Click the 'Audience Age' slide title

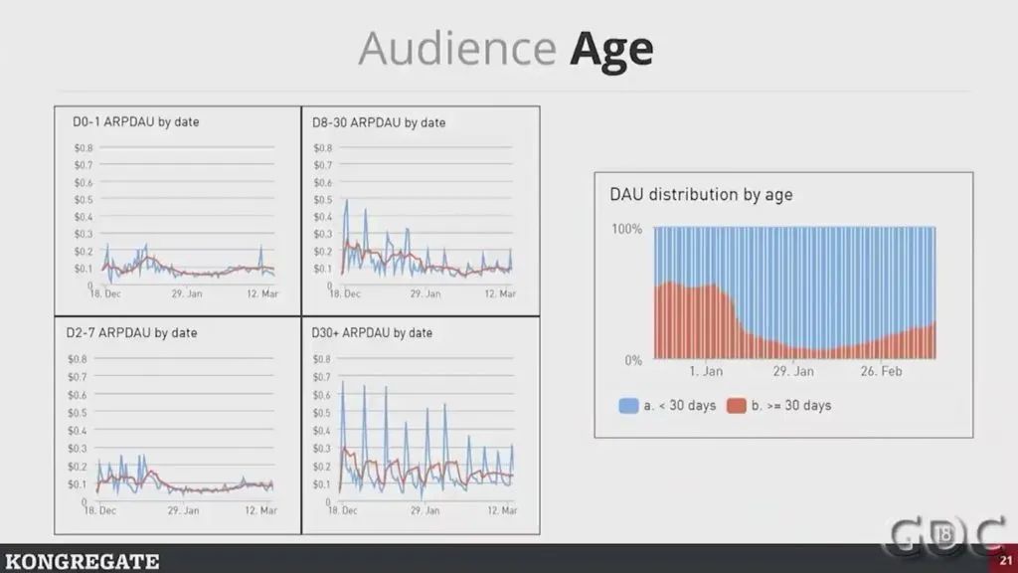(506, 48)
